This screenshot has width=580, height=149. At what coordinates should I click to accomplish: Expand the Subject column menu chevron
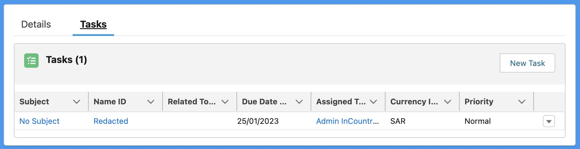[77, 102]
